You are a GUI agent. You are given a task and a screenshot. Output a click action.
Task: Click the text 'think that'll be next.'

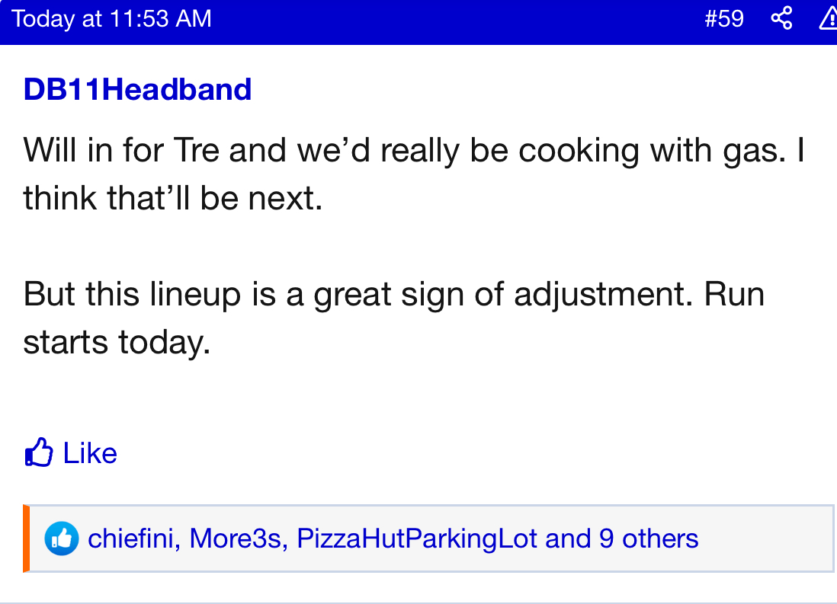click(173, 199)
